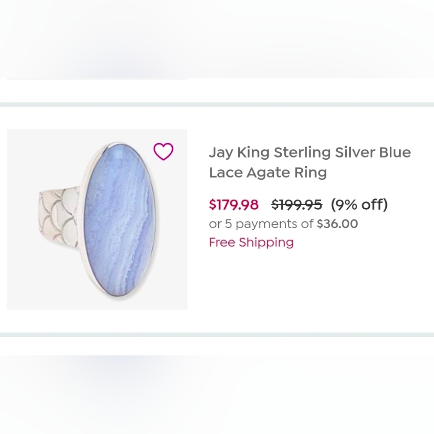
Task: Select the 5 payments of $36.00 option
Action: click(x=283, y=224)
